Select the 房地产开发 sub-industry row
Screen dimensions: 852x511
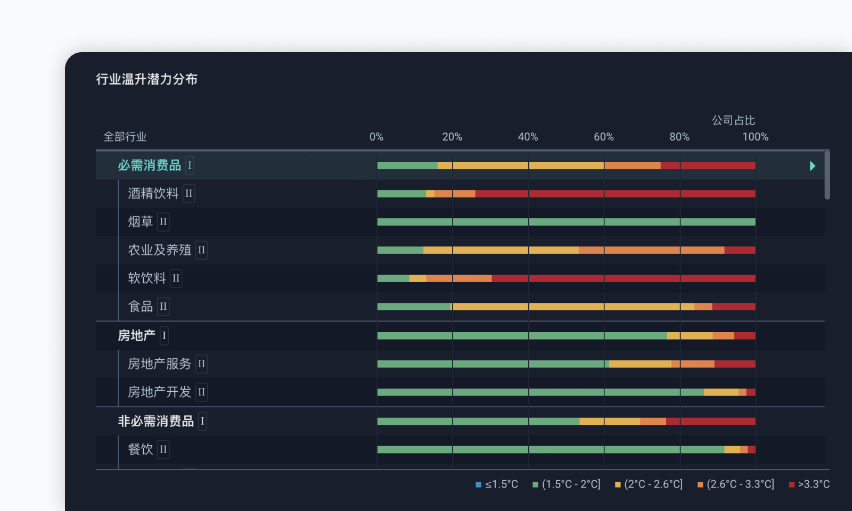(460, 392)
